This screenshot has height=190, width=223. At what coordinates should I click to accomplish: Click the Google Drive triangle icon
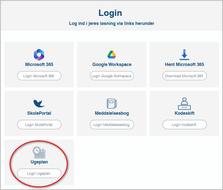pyautogui.click(x=112, y=55)
